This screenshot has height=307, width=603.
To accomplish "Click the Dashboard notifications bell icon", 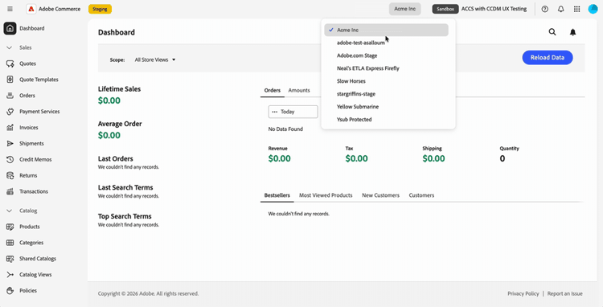I will pyautogui.click(x=572, y=32).
